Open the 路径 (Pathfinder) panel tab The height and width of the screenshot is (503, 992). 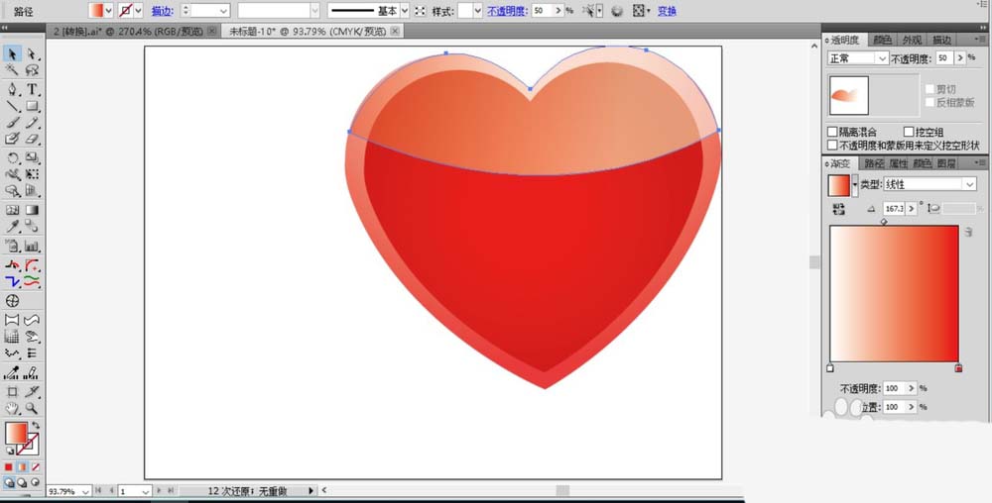pos(874,163)
